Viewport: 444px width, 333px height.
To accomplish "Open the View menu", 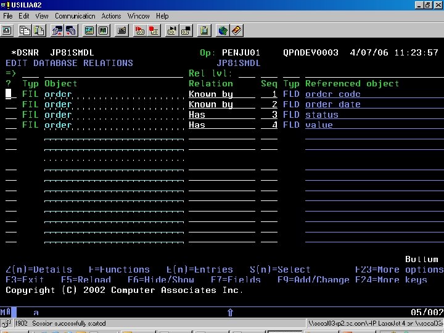I will (42, 16).
